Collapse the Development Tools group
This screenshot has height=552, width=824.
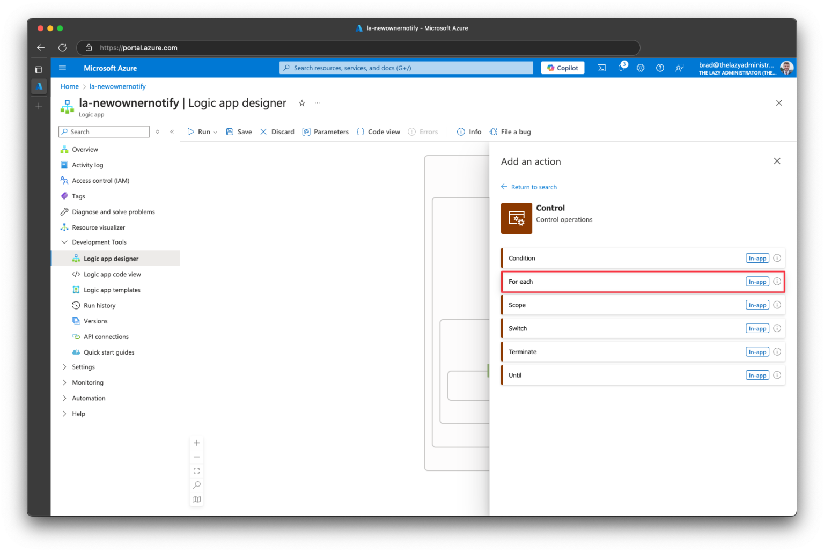click(64, 242)
